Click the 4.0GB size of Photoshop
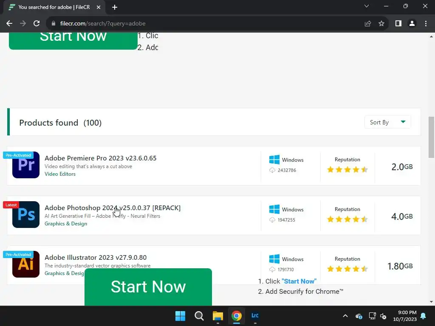The height and width of the screenshot is (326, 435). pyautogui.click(x=402, y=216)
